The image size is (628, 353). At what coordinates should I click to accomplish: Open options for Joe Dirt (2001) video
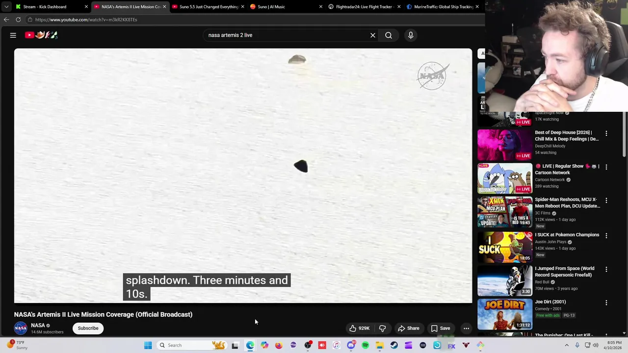coord(606,303)
